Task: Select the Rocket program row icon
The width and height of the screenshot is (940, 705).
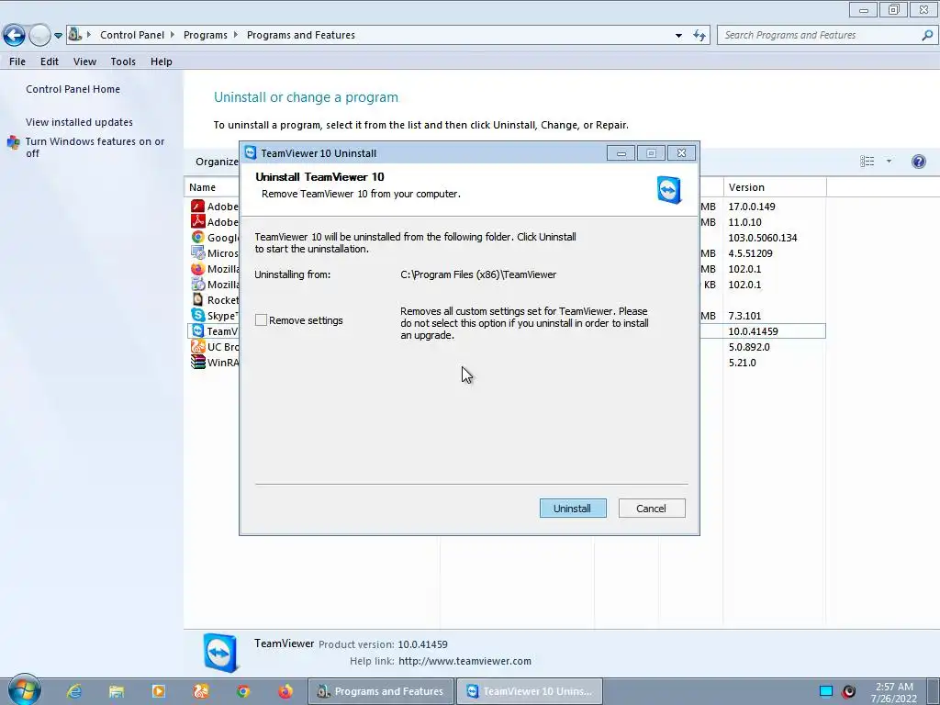Action: coord(198,299)
